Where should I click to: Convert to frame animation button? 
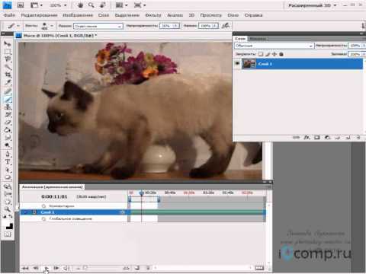click(x=259, y=268)
